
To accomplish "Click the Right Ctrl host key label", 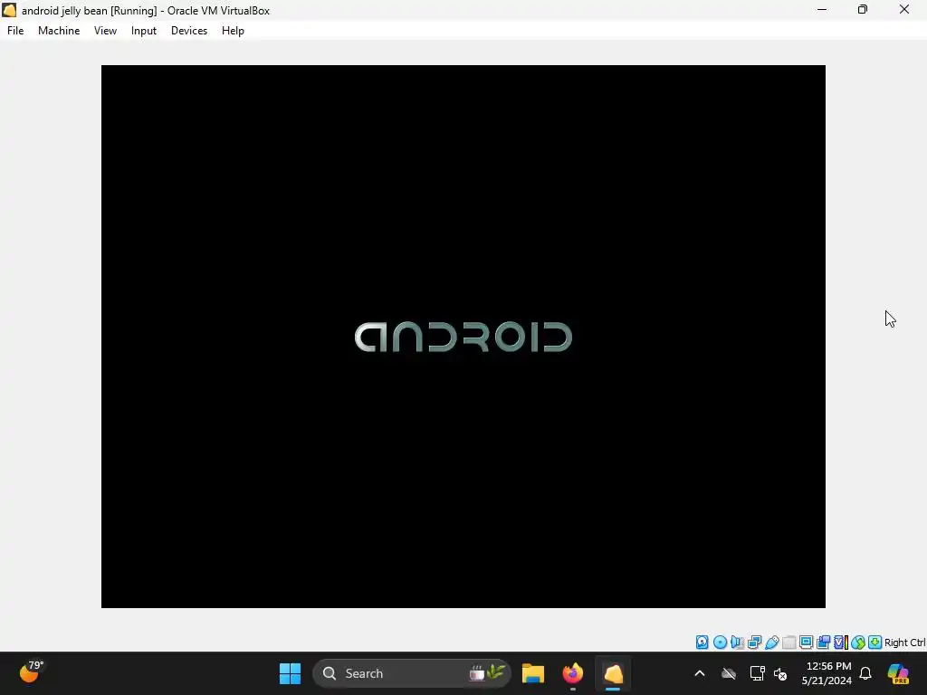I will pyautogui.click(x=904, y=643).
